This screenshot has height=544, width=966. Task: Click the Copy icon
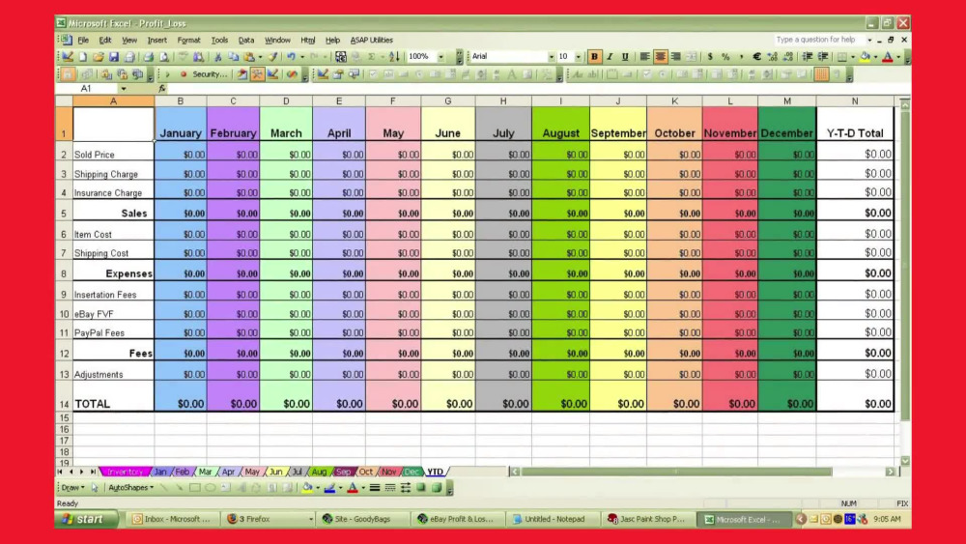tap(233, 57)
